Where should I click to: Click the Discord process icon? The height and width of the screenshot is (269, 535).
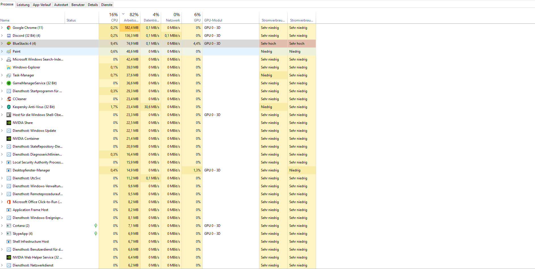coord(9,36)
